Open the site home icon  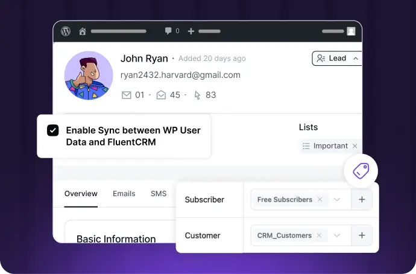[x=83, y=31]
